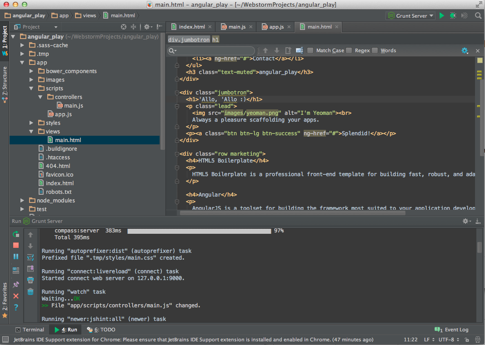Open the Terminal tool window
This screenshot has height=345, width=485.
(x=30, y=330)
